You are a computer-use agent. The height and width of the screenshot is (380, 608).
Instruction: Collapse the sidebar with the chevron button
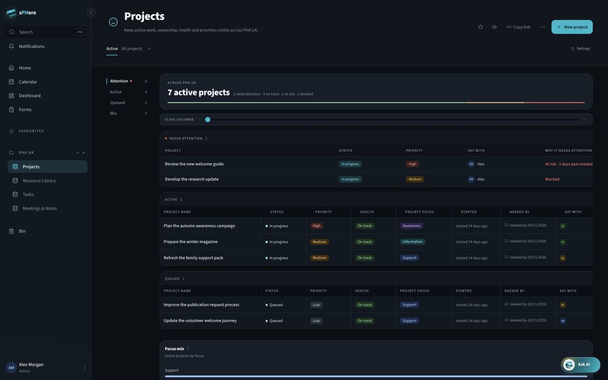pyautogui.click(x=91, y=13)
